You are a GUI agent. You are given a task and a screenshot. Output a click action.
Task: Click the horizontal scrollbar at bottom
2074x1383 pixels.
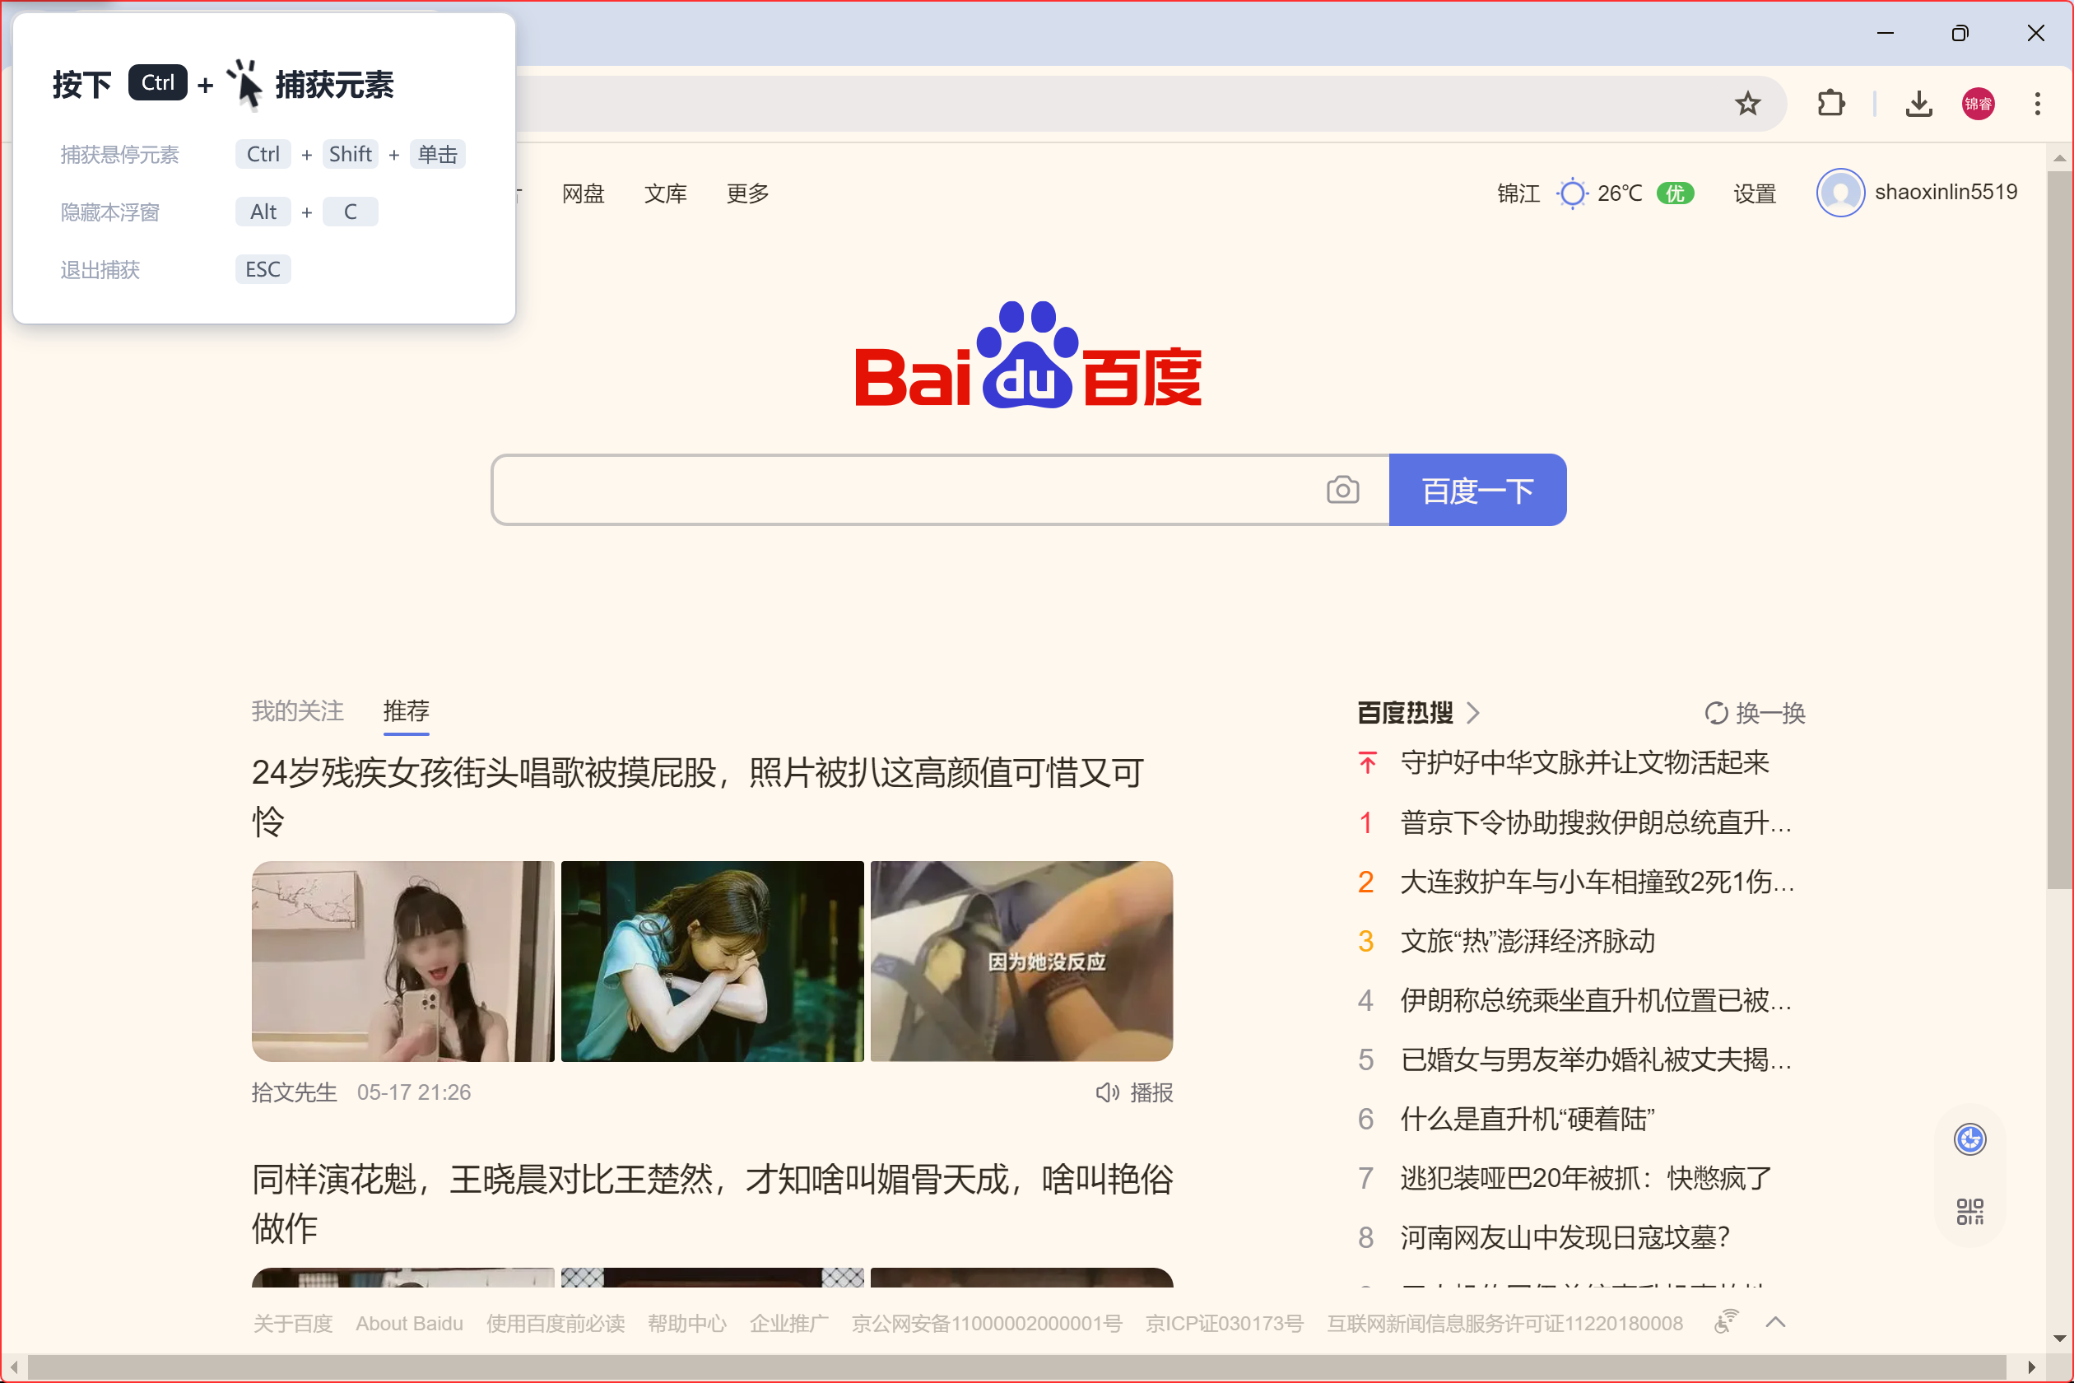click(x=1014, y=1367)
